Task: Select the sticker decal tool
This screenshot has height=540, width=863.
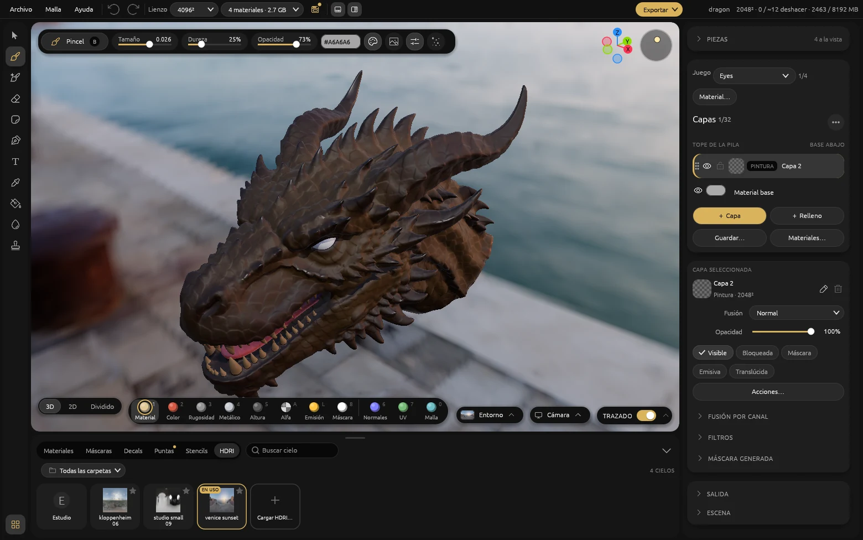Action: [x=15, y=120]
